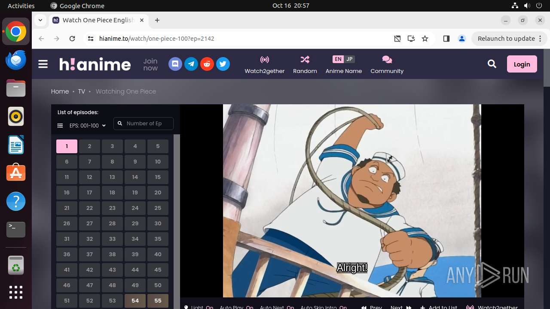Open Activities overview
Viewport: 550px width, 309px height.
tap(21, 6)
